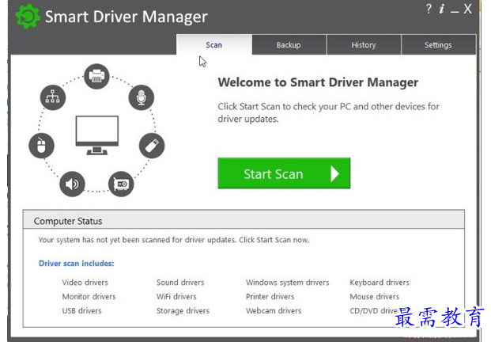This screenshot has width=491, height=342.
Task: Open the Settings tab
Action: [x=438, y=45]
